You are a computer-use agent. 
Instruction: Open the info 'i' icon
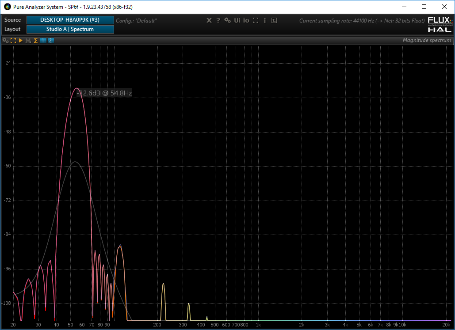pos(264,21)
